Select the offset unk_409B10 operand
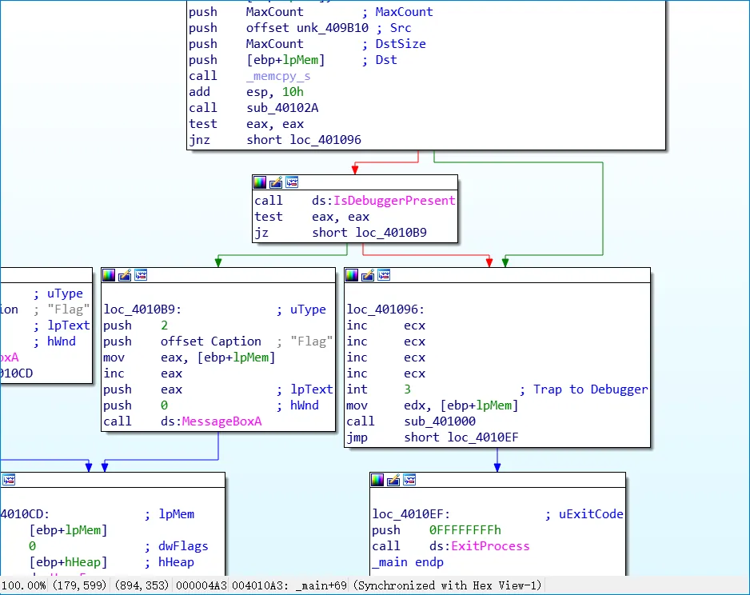 (x=307, y=28)
